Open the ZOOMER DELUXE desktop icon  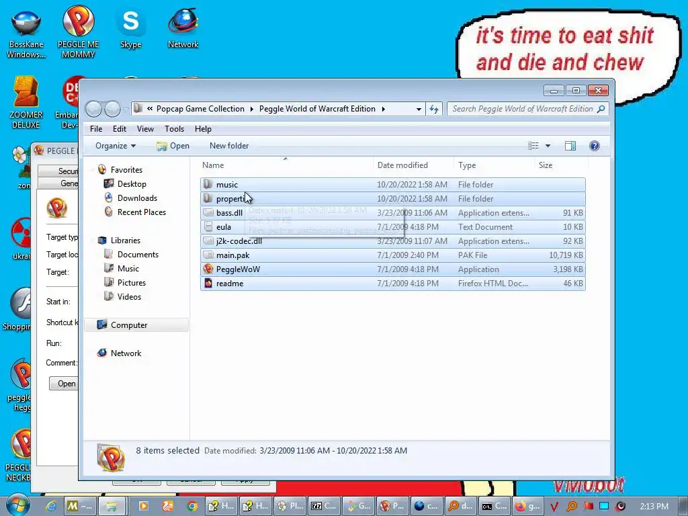26,103
